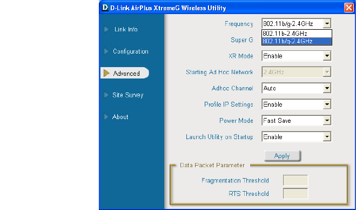Screen dimensions: 356x210
Task: Expand the Profile IP Settings dropdown
Action: (327, 104)
